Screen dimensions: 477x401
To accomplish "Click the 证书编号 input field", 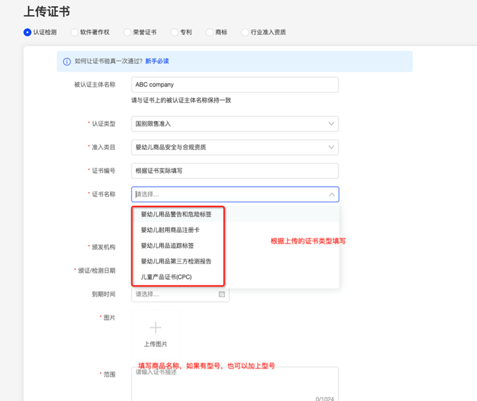I will tap(234, 171).
